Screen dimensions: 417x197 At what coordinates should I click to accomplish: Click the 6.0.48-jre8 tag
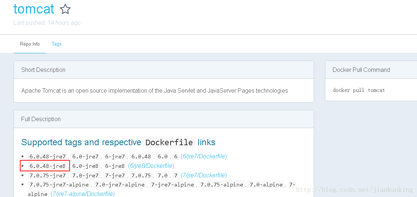[x=47, y=166]
